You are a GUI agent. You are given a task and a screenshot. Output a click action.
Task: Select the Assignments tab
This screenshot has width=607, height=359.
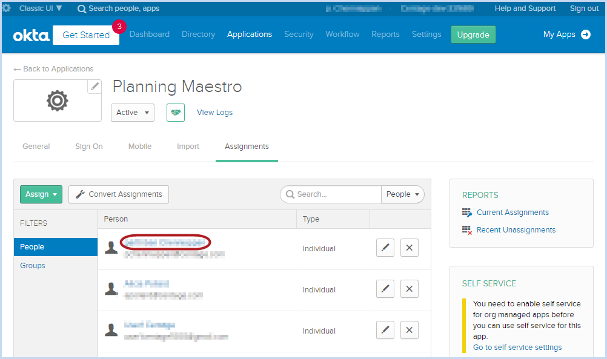(x=247, y=147)
